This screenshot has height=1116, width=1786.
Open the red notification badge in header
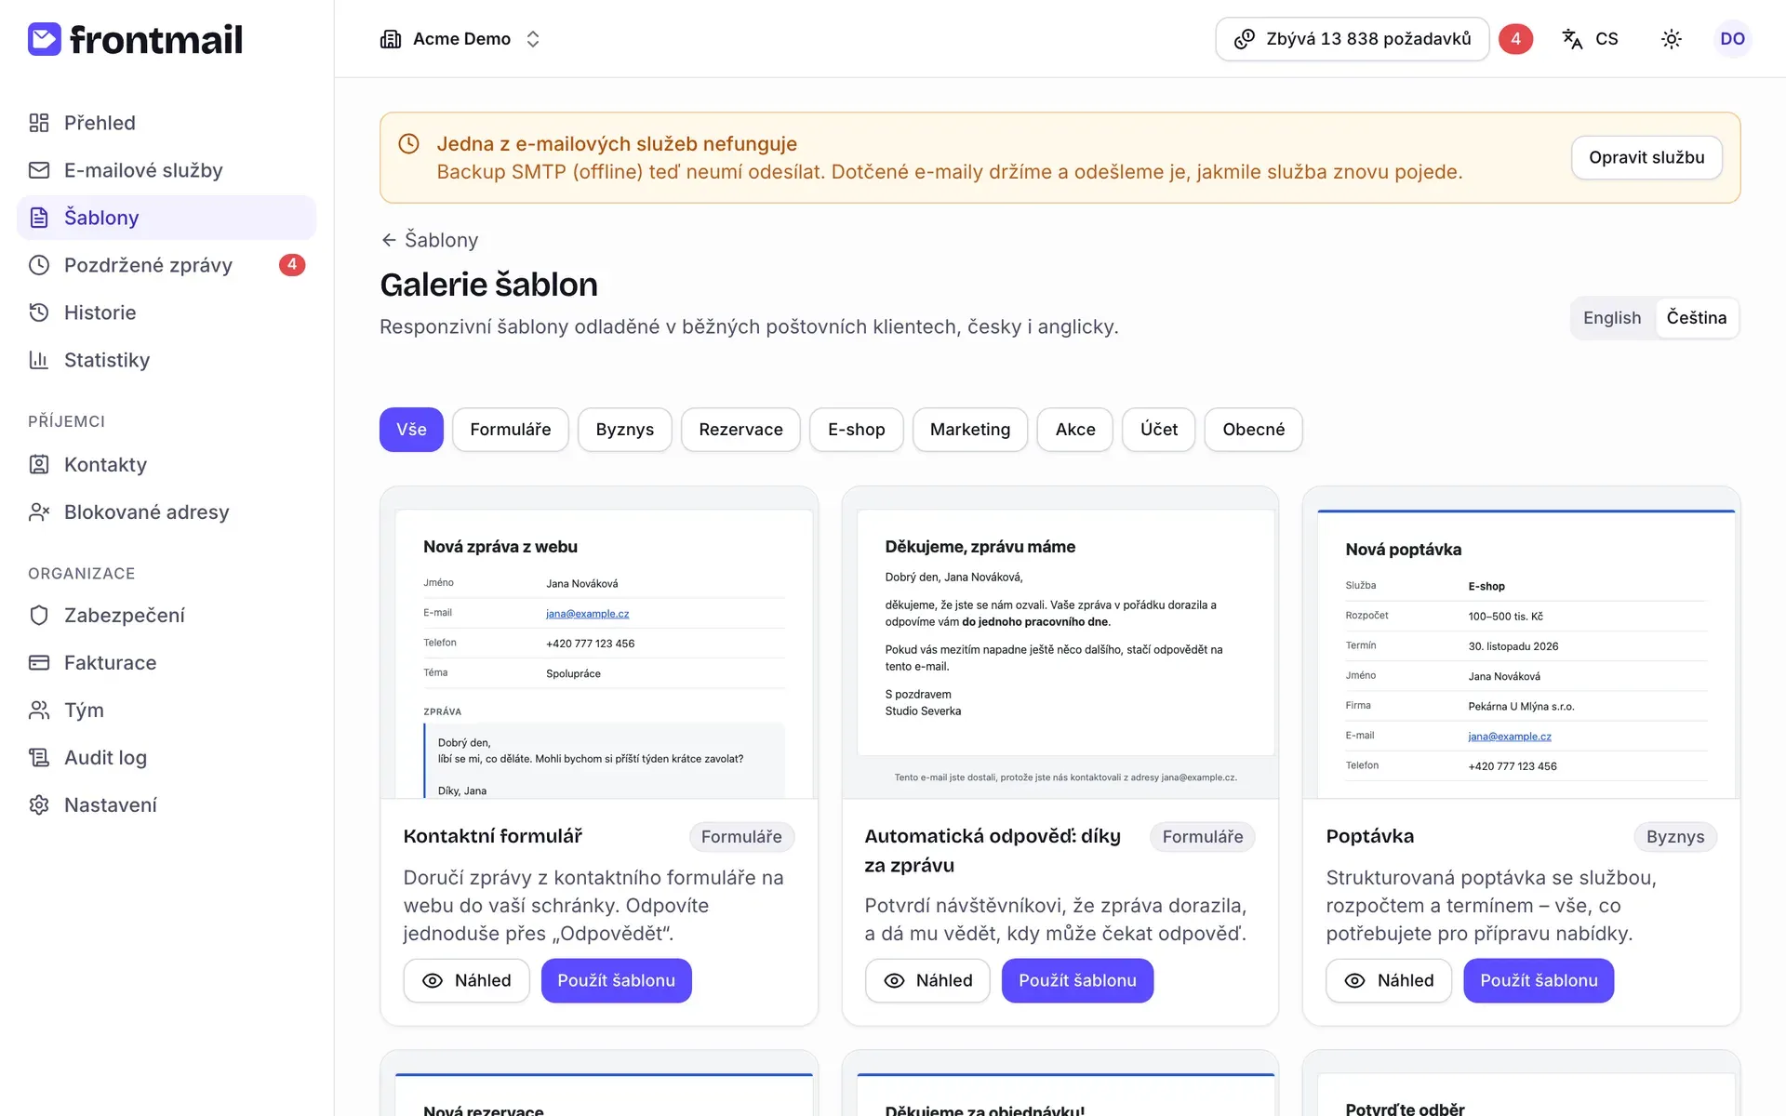(x=1515, y=39)
